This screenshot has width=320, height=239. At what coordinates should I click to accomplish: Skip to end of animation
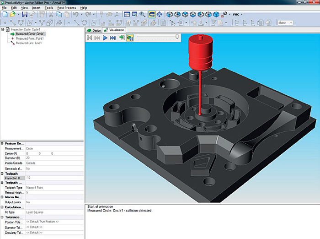click(x=113, y=38)
